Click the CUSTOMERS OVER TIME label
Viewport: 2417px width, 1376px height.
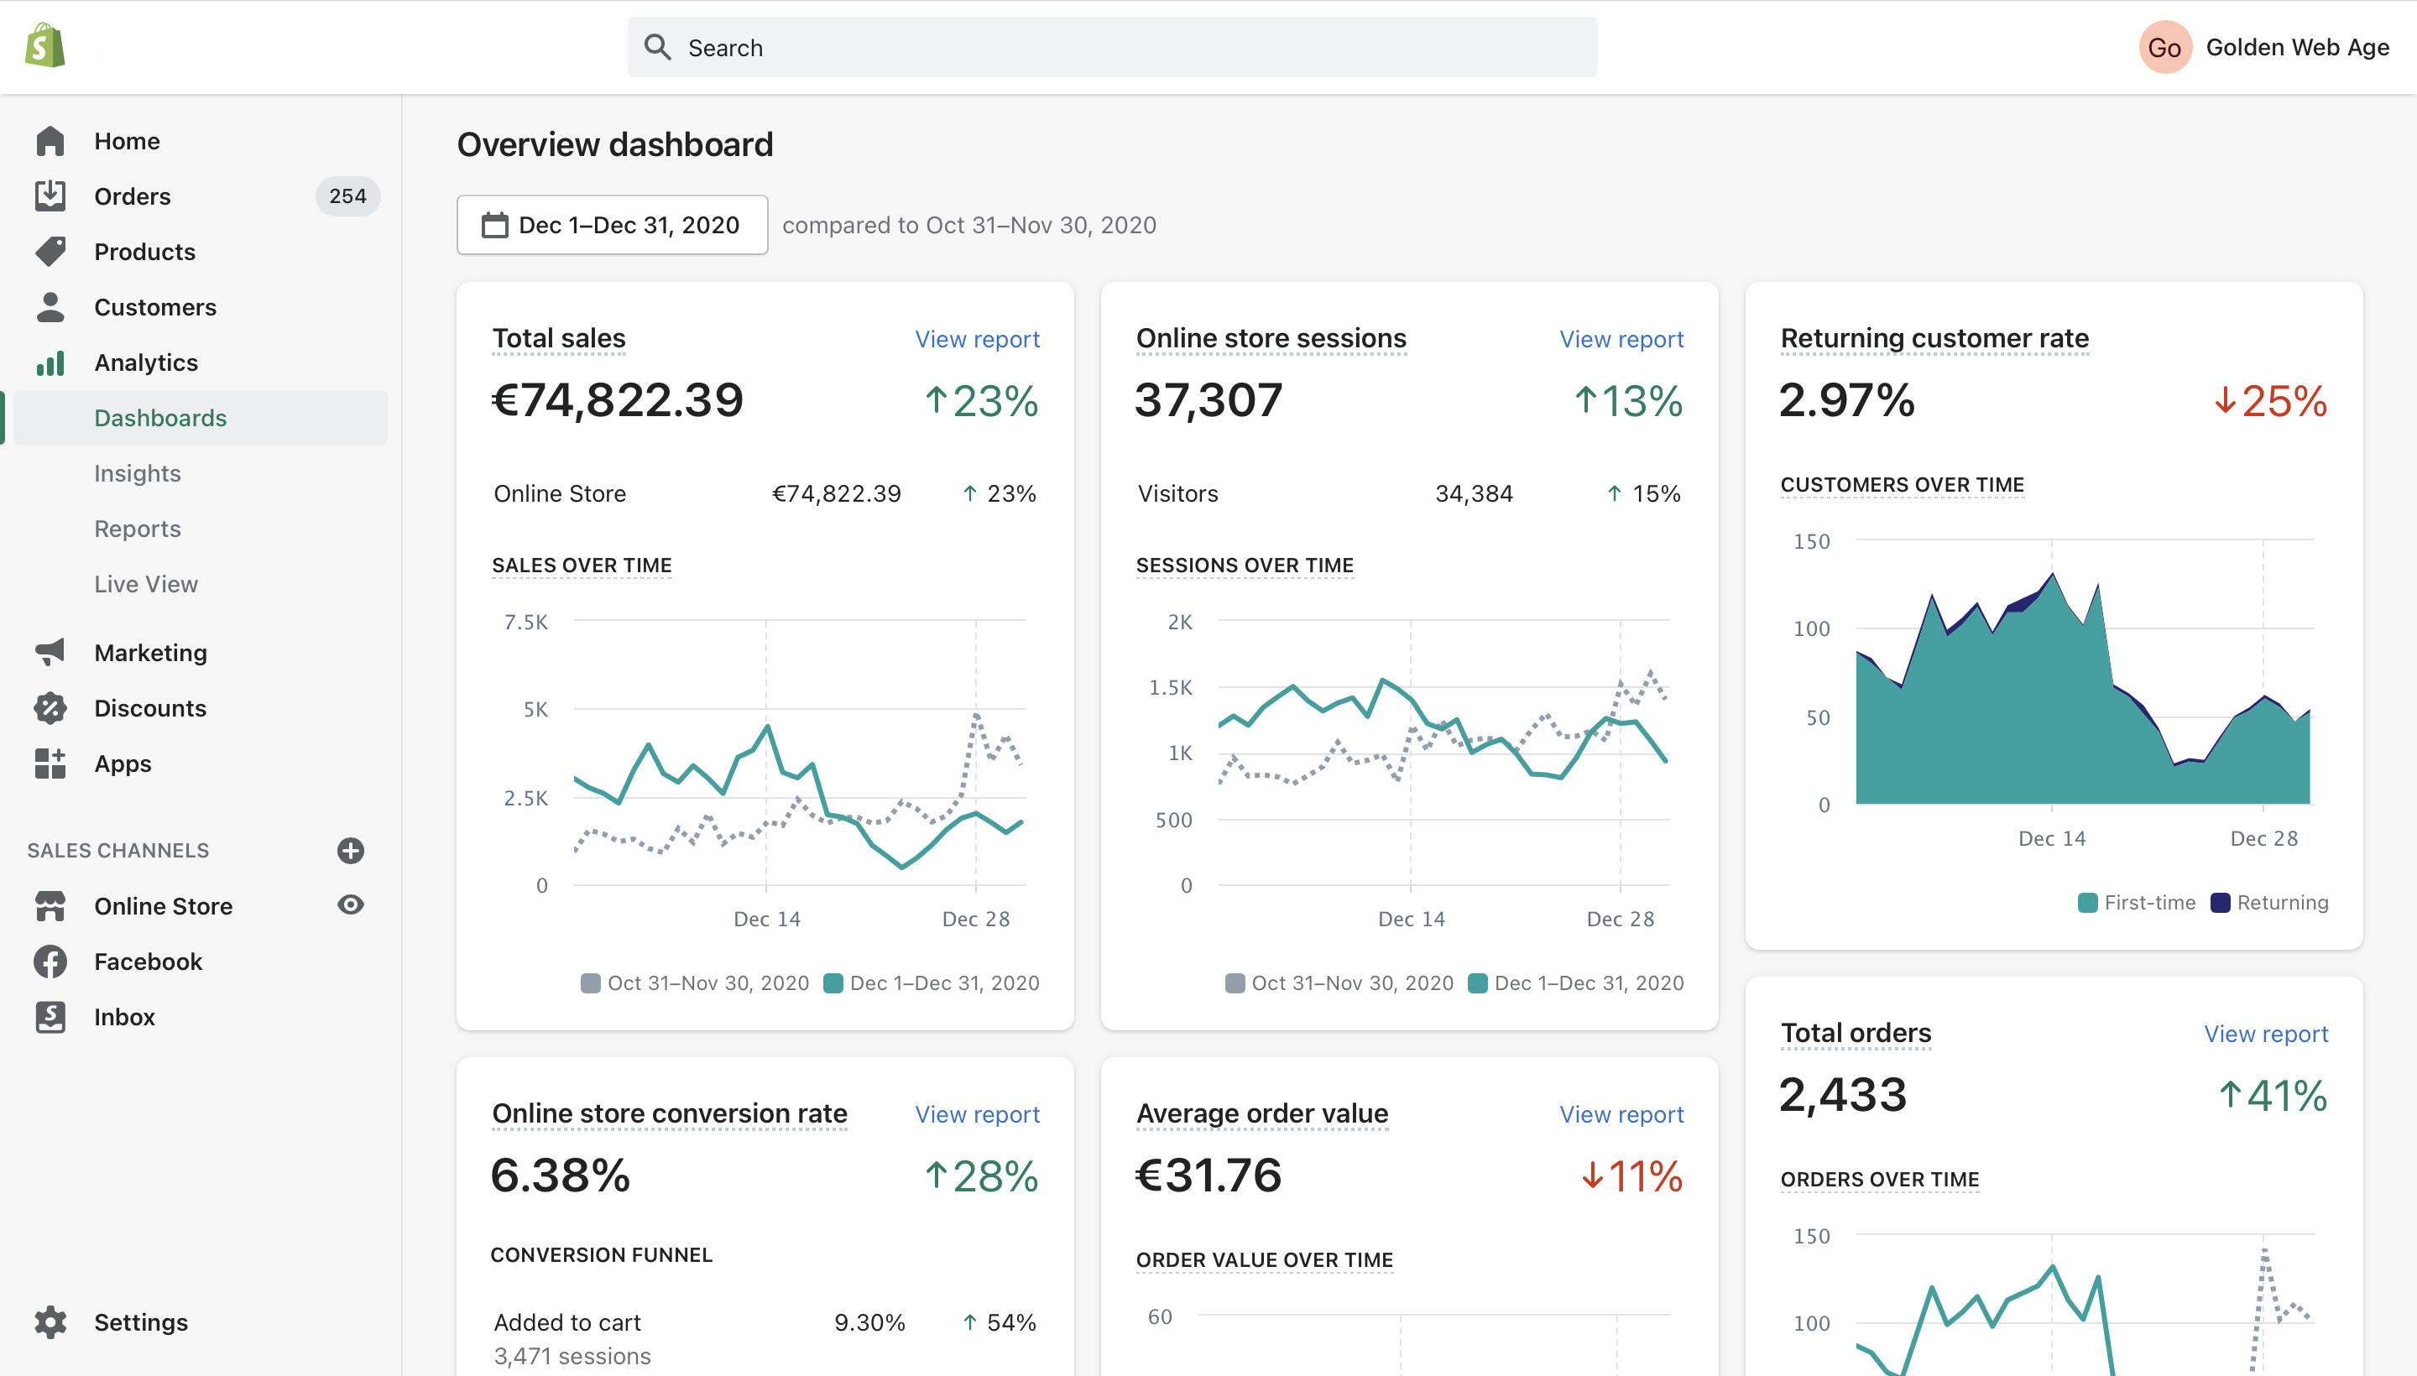pos(1903,485)
